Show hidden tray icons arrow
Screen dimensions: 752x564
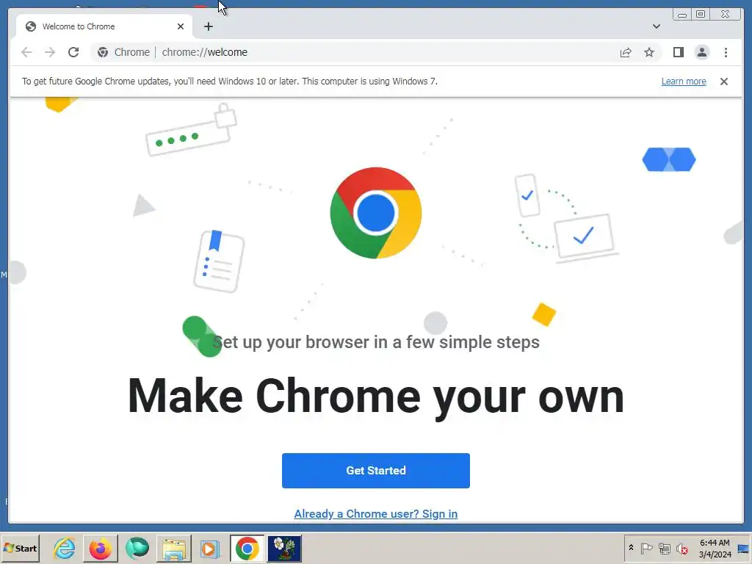click(x=631, y=548)
